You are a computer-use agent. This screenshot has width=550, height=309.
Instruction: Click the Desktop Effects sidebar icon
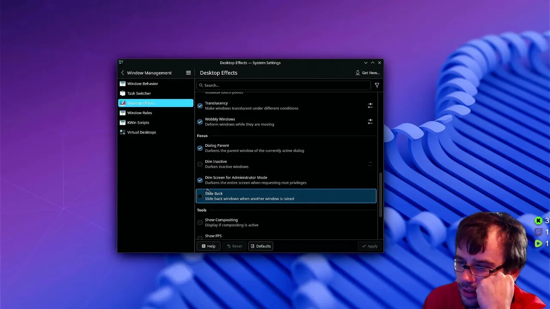click(122, 103)
